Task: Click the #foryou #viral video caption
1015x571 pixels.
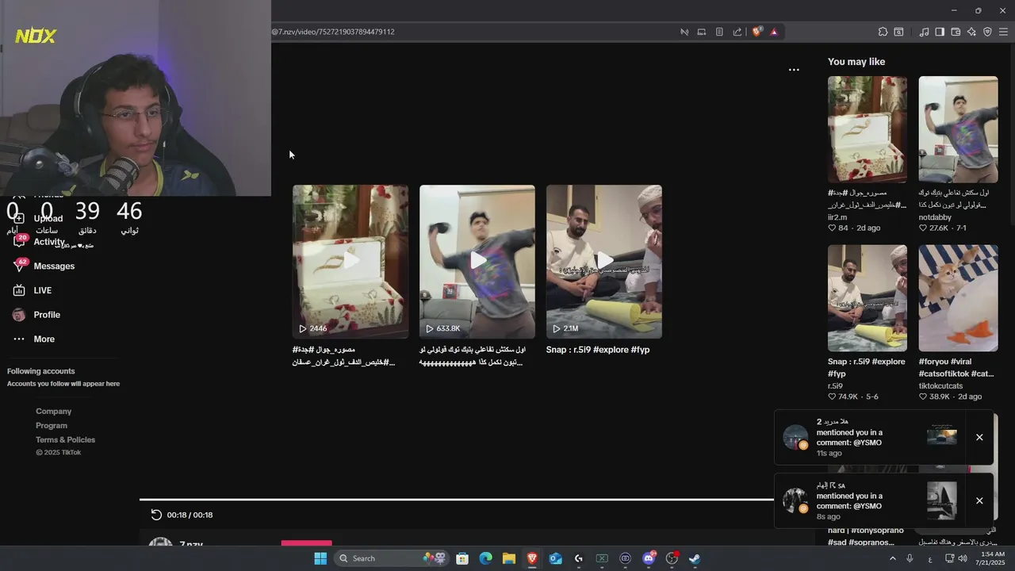Action: (956, 367)
